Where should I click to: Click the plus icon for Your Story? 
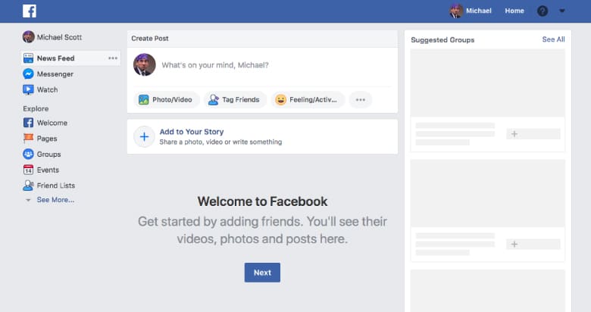[x=145, y=136]
